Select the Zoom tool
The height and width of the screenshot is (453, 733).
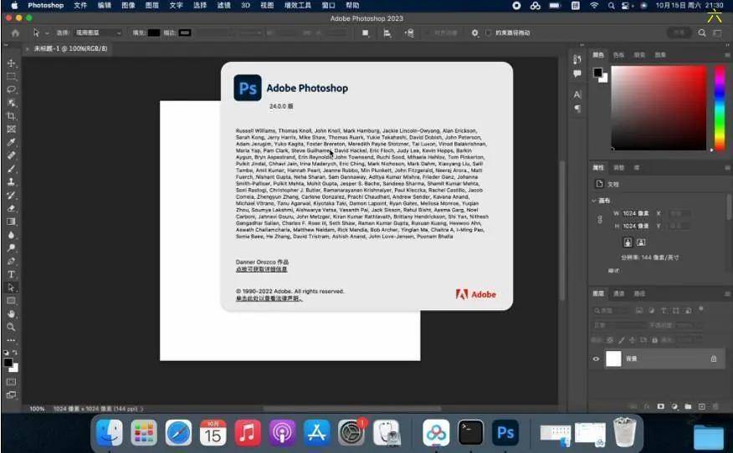coord(11,327)
